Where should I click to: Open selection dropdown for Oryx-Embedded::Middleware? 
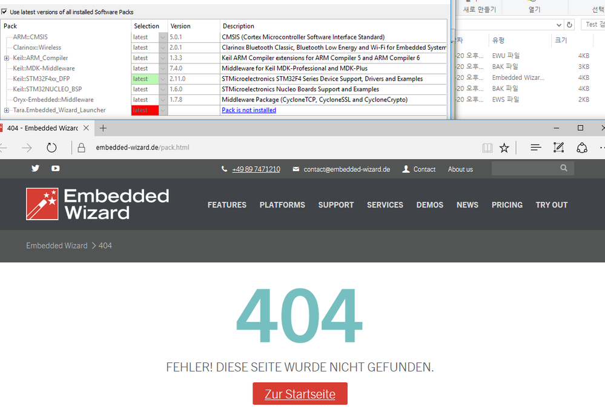pos(163,99)
